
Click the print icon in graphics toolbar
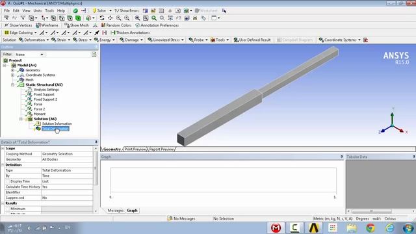195,18
